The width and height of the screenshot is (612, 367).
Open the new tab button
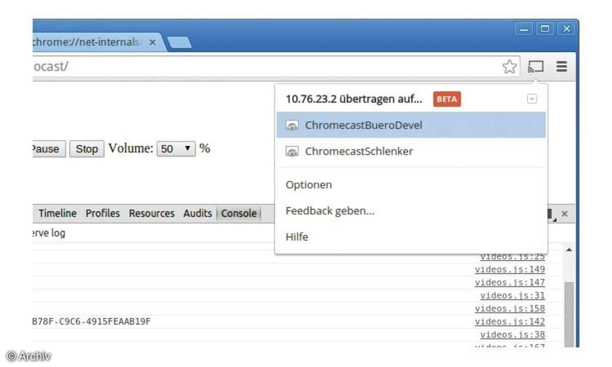(x=179, y=43)
